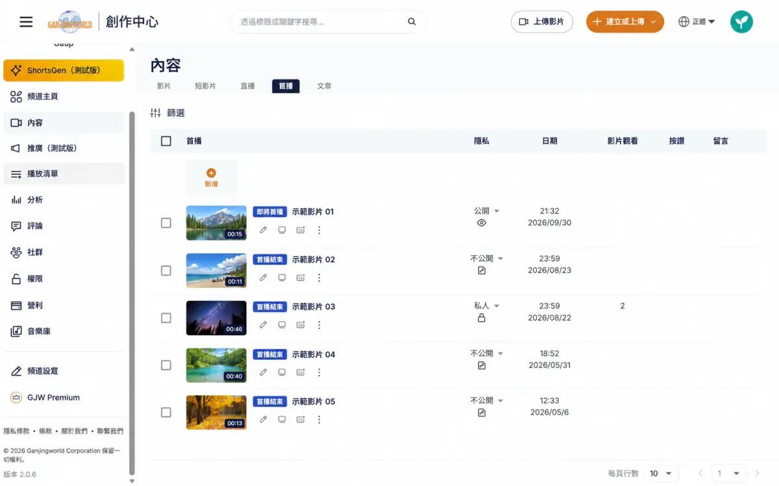This screenshot has width=779, height=486.
Task: Tick checkbox for 示範影片 04
Action: coord(166,365)
